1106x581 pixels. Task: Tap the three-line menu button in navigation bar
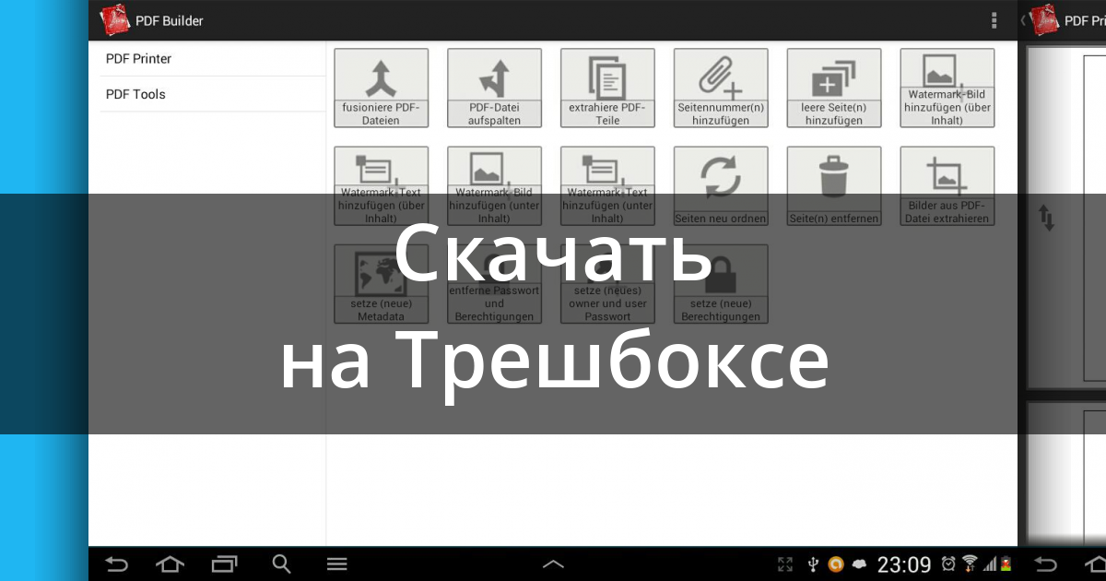click(x=337, y=564)
